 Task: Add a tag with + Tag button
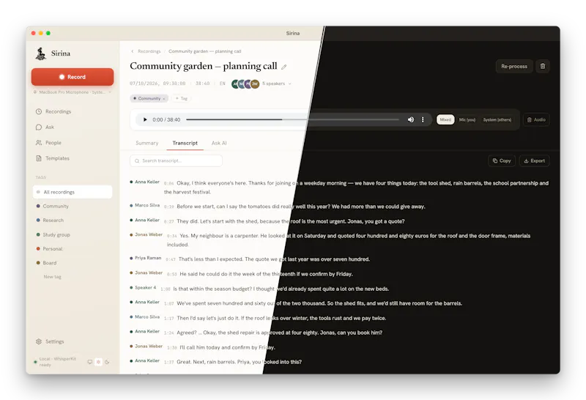coord(181,98)
